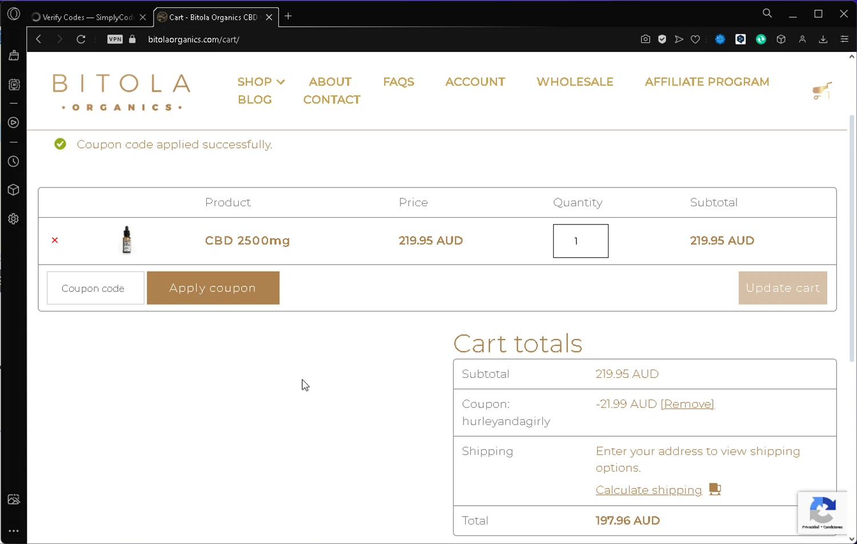This screenshot has width=857, height=544.
Task: Open the WHOLESALE page
Action: (575, 82)
